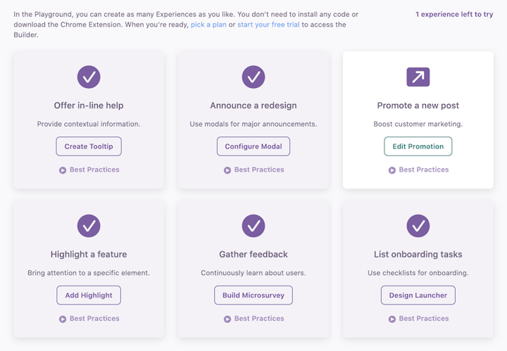Select the Add Highlight button

tap(89, 295)
